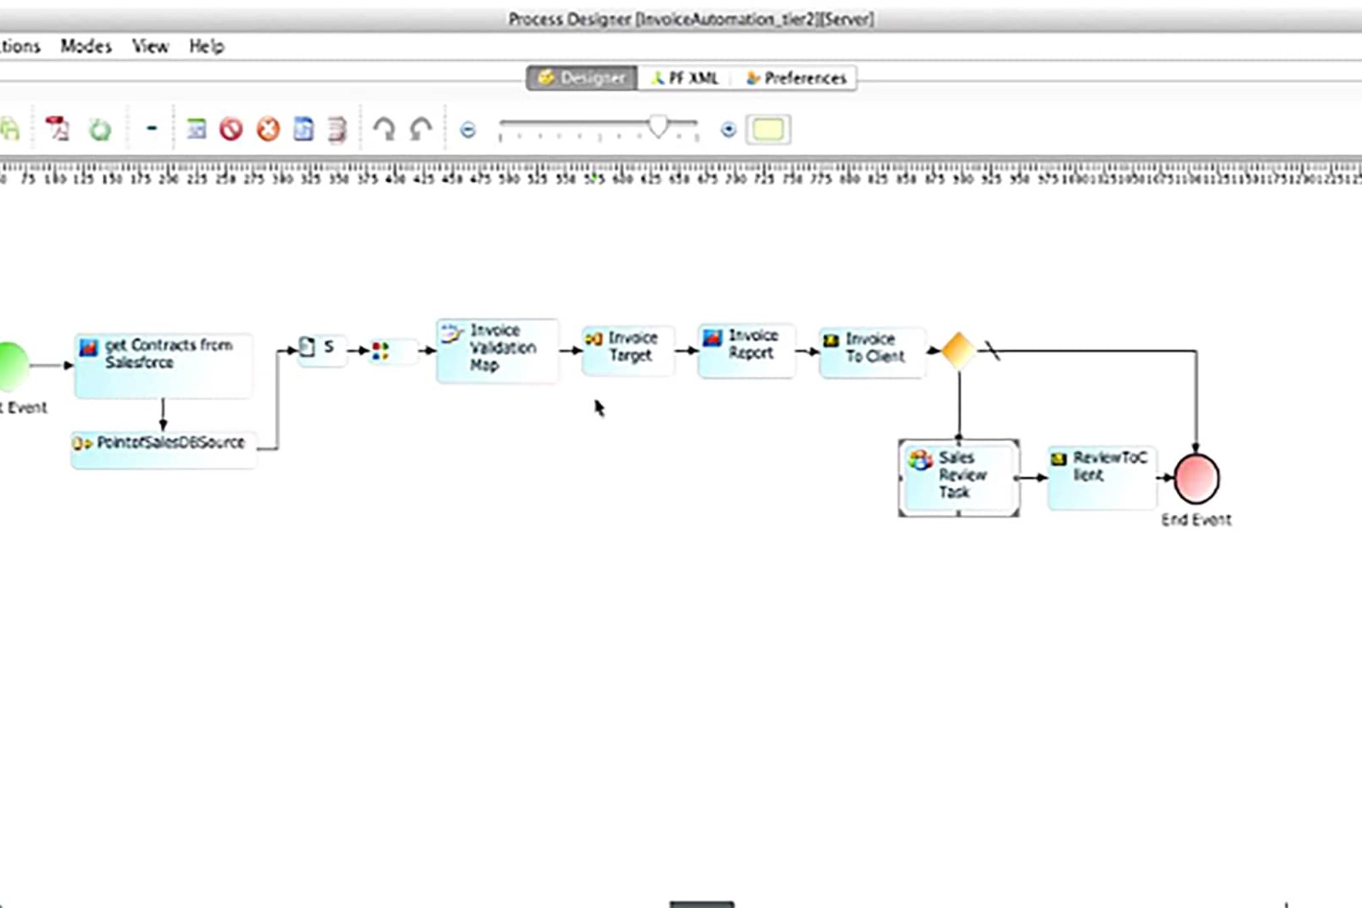Click the stacked database icon in toolbar

point(337,129)
